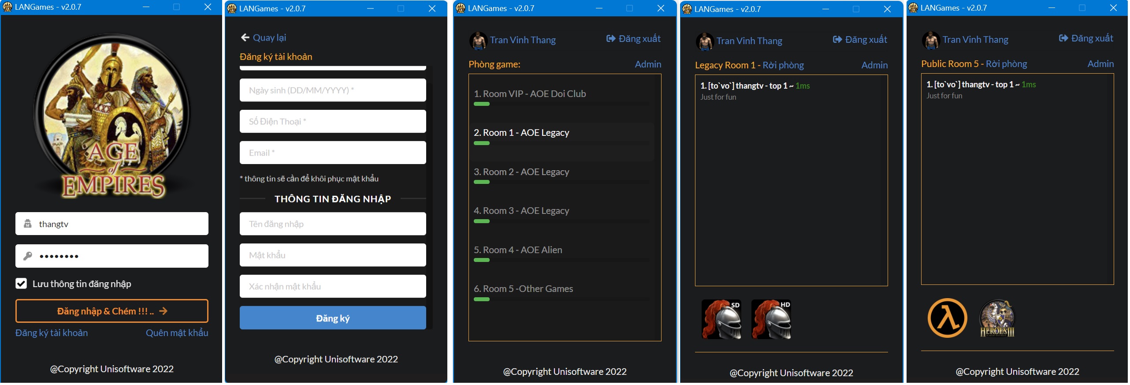Toggle Lưu thông tin đăng nhập checkbox
Viewport: 1130px width, 385px height.
click(21, 284)
